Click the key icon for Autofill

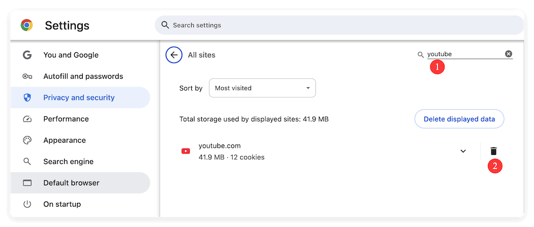pos(27,76)
